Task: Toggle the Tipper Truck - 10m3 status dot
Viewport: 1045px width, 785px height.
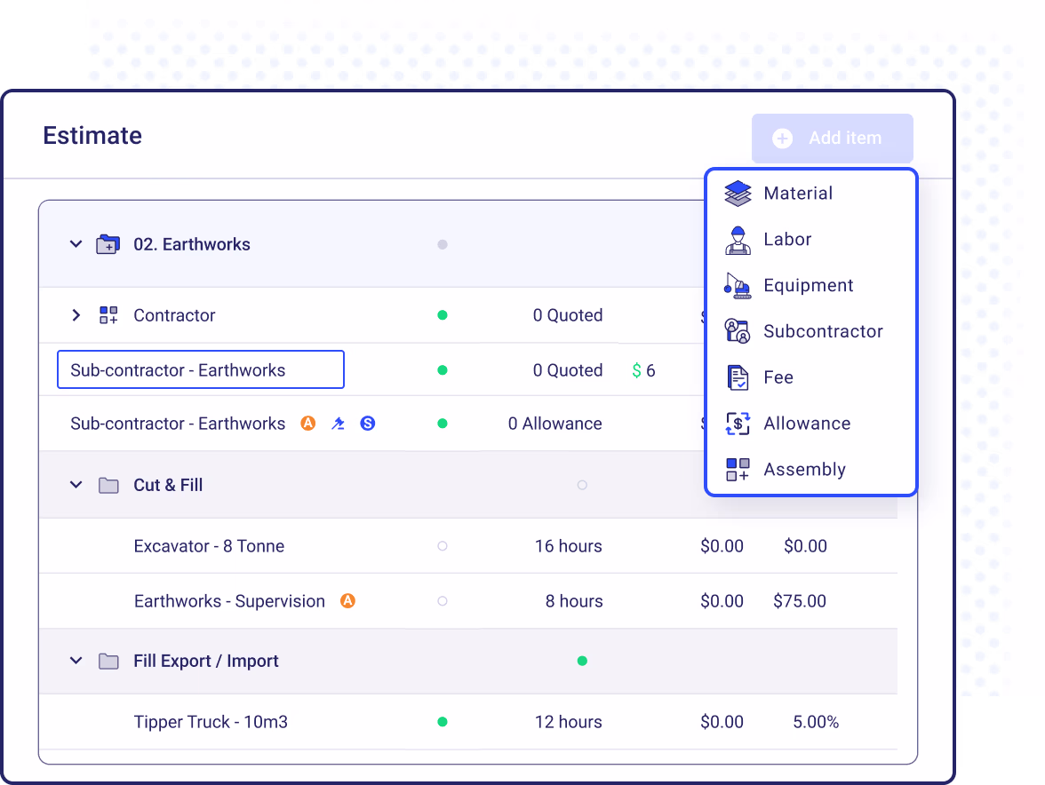Action: pos(443,722)
